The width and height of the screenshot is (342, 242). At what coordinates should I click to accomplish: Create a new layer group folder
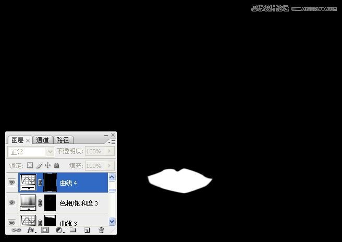pos(73,229)
